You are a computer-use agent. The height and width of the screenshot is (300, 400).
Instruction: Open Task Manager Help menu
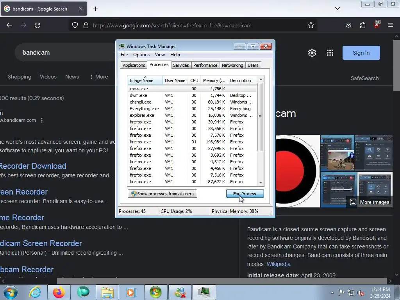(x=175, y=55)
